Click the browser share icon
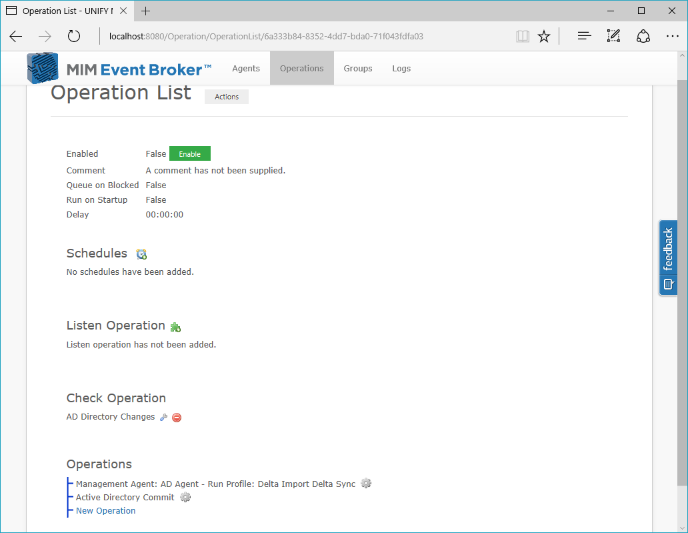This screenshot has width=688, height=533. pos(643,36)
